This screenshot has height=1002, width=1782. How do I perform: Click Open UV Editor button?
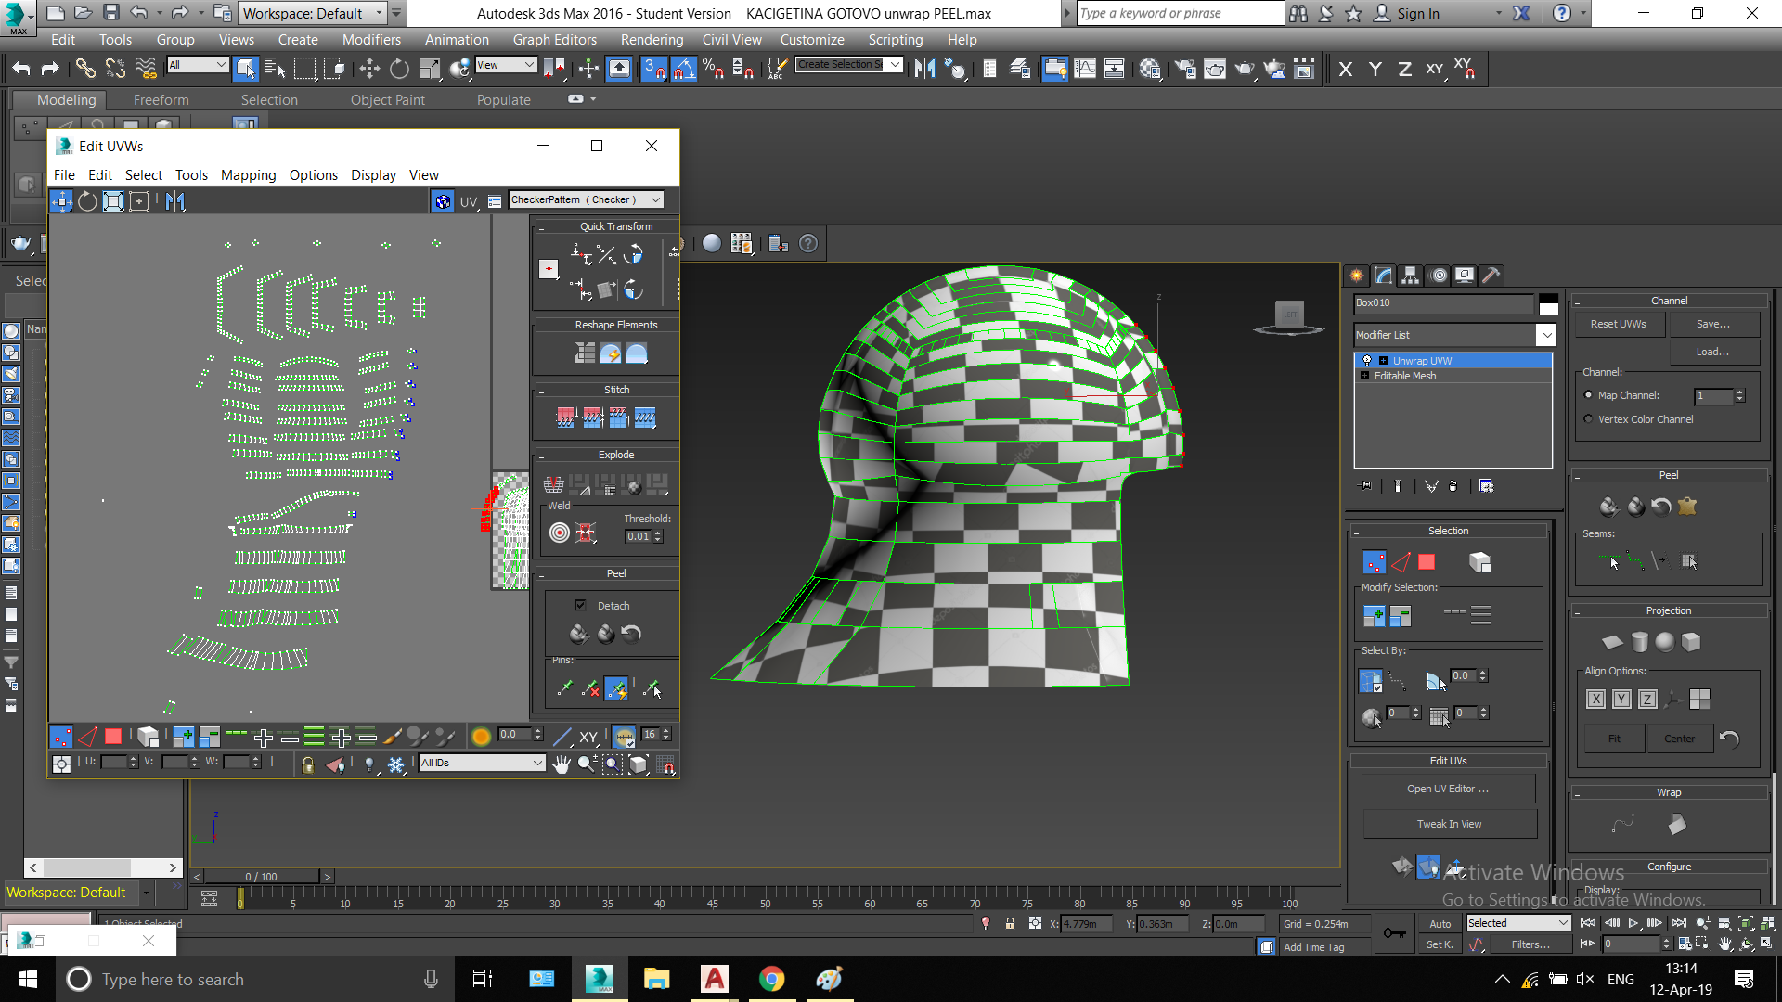tap(1448, 789)
